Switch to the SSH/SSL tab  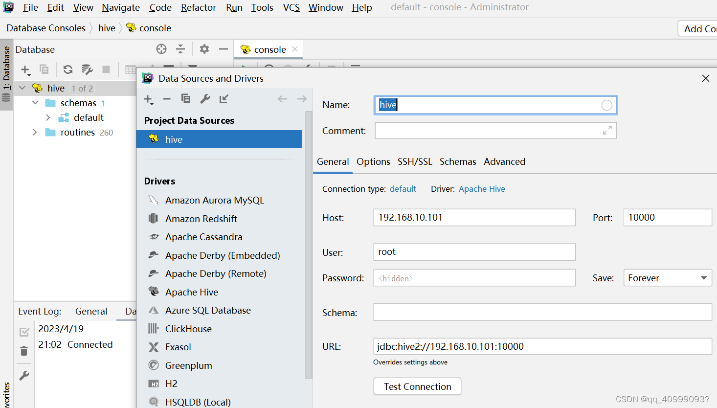pyautogui.click(x=415, y=161)
